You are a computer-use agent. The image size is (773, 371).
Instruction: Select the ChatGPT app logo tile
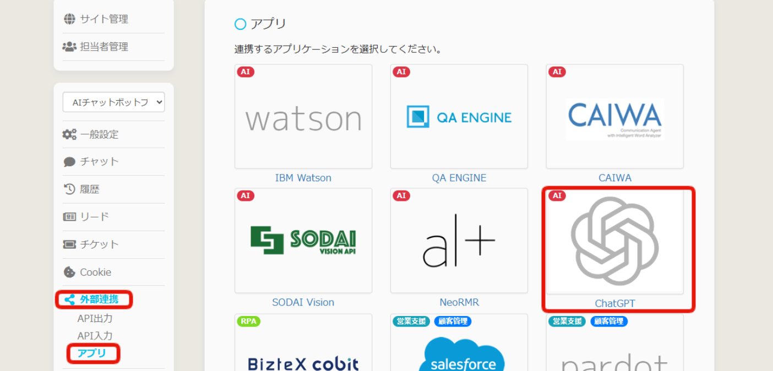point(614,241)
